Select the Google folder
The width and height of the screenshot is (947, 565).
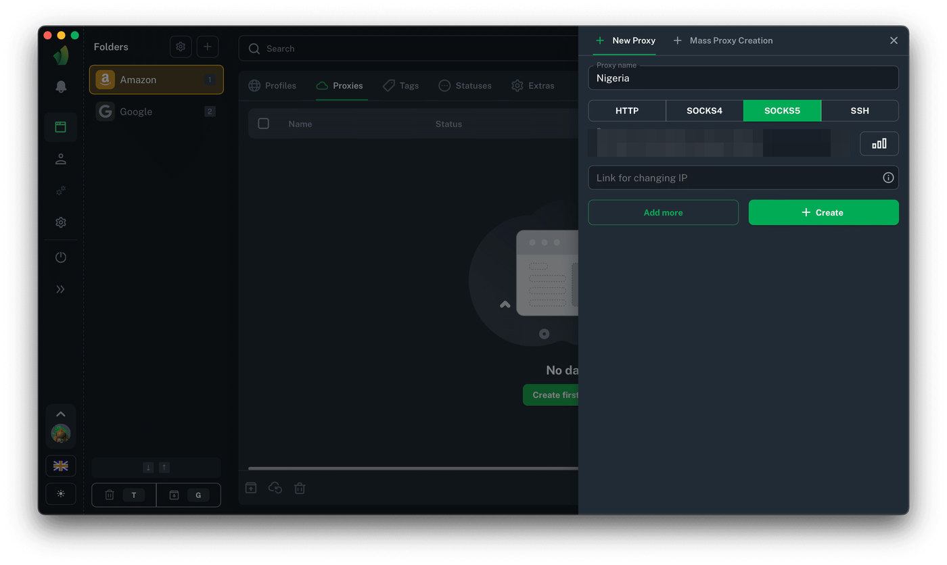pos(156,112)
